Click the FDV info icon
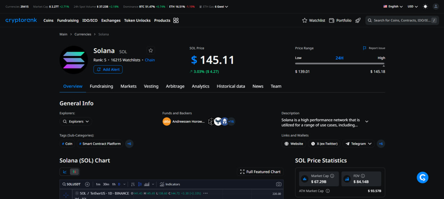The width and height of the screenshot is (444, 199). pos(363,176)
